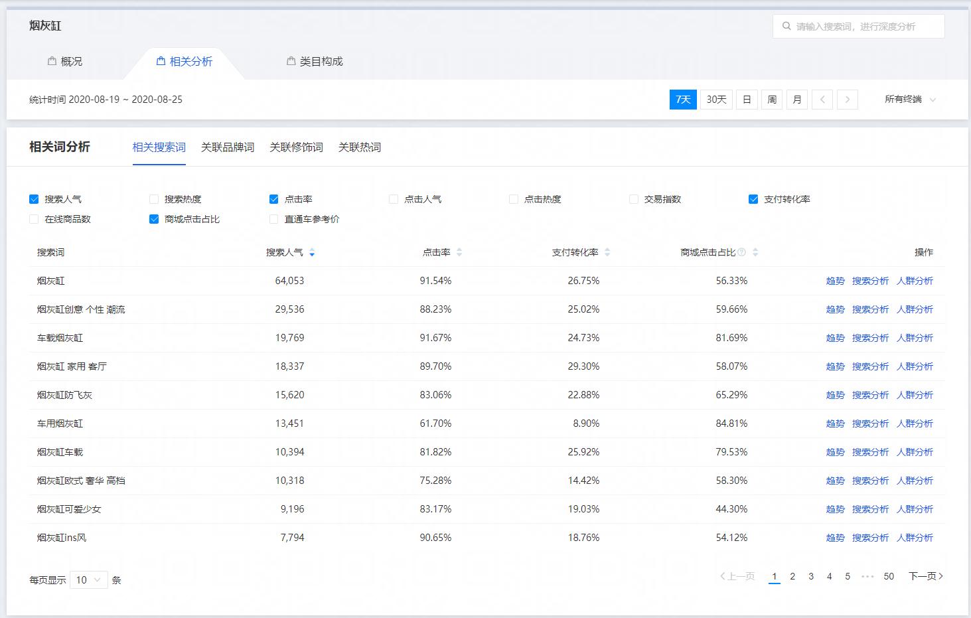The width and height of the screenshot is (971, 618).
Task: Click the right chevron beside date range buttons
Action: point(848,99)
